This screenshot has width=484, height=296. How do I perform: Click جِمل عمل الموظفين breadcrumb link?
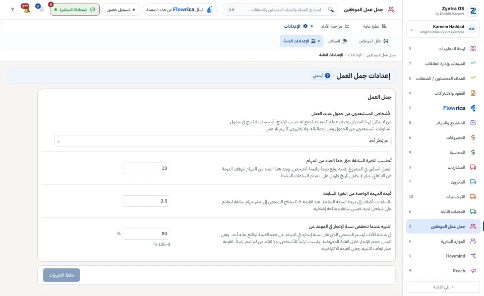click(x=381, y=55)
